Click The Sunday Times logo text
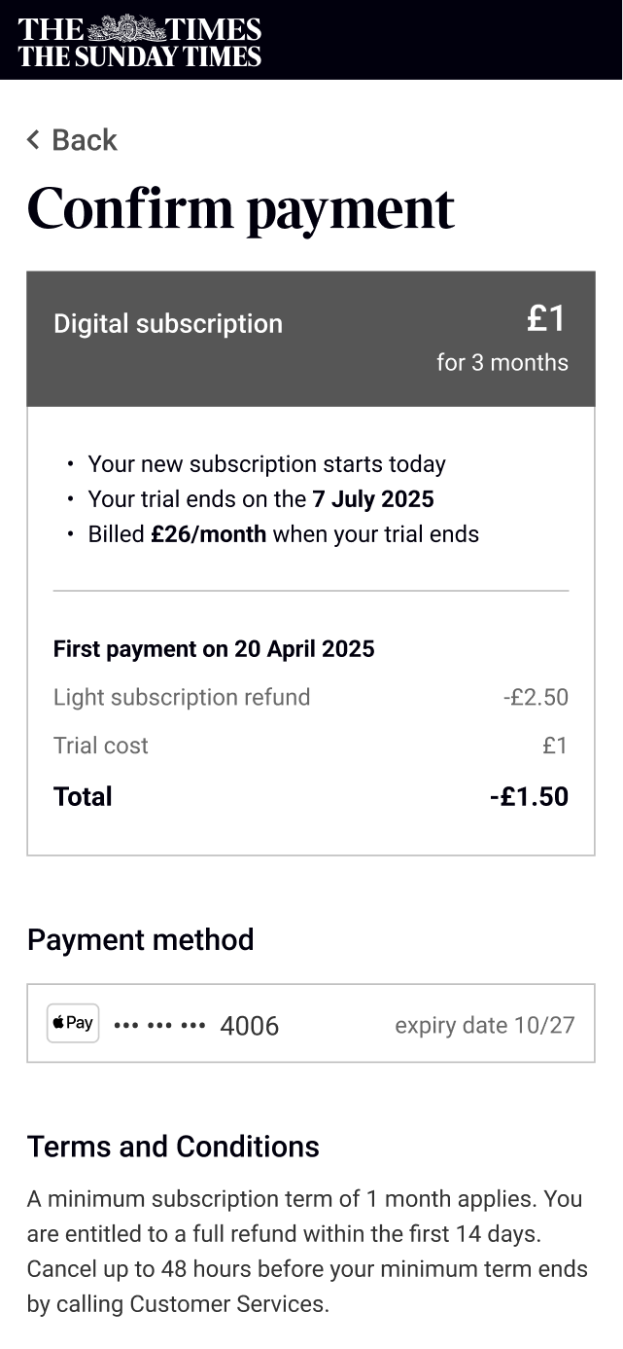 (x=139, y=56)
